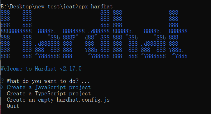The height and width of the screenshot is (114, 211).
Task: Click the icat folder name in the path
Action: click(69, 7)
